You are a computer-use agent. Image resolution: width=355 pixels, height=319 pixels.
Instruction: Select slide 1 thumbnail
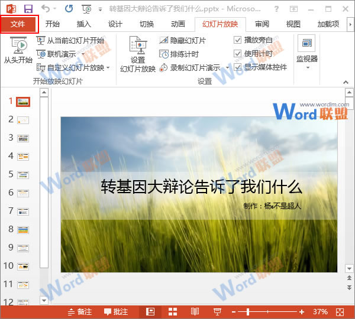tap(23, 102)
